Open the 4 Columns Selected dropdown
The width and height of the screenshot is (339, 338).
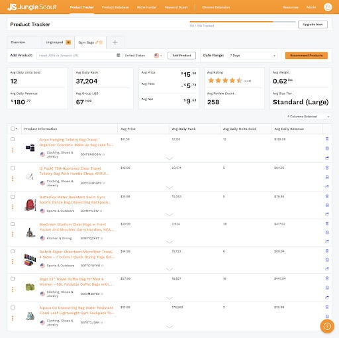coord(308,117)
